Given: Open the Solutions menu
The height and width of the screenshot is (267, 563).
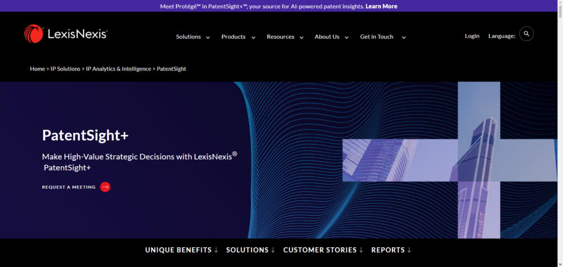Looking at the screenshot, I should point(188,37).
